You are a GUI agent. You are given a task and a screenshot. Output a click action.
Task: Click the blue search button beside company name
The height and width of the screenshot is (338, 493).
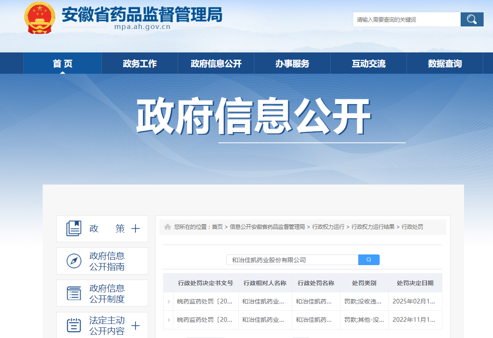369,260
